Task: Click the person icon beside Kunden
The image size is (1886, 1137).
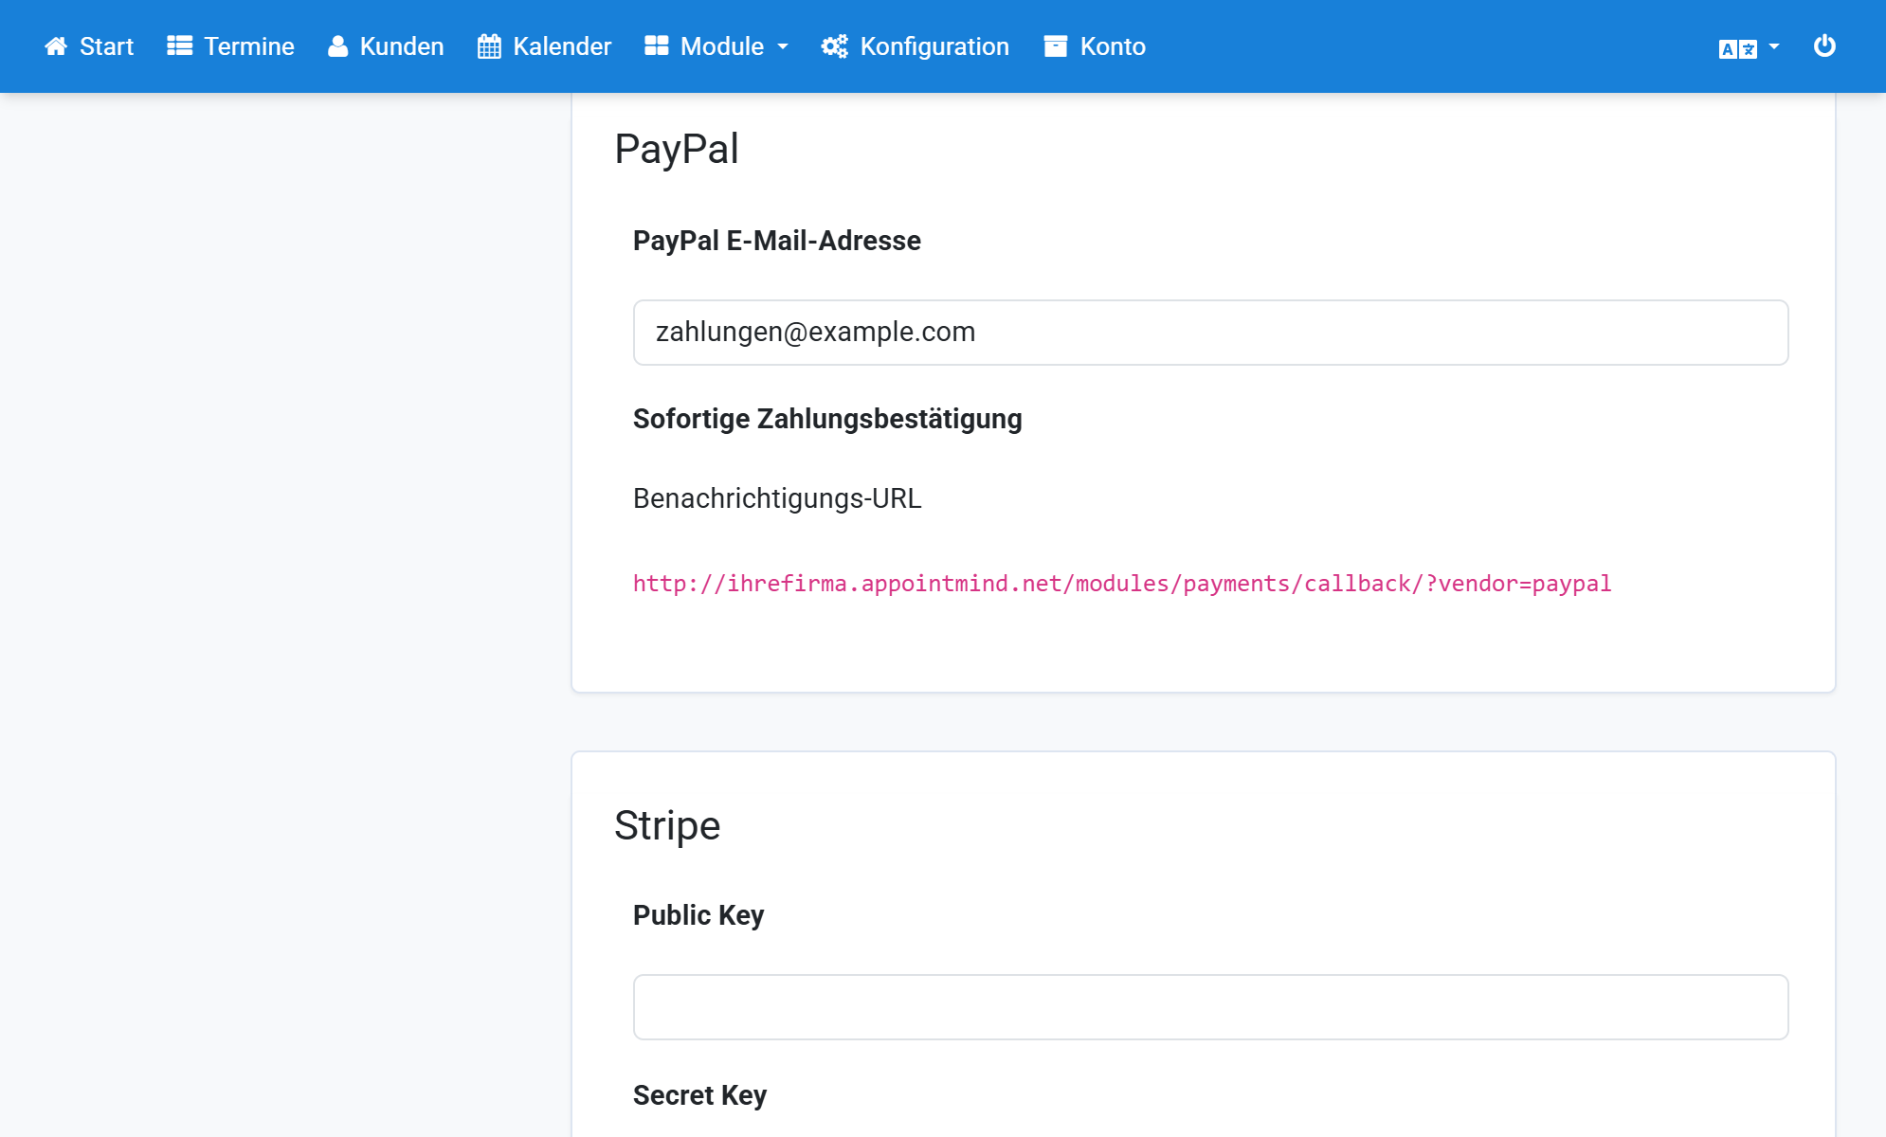Action: pyautogui.click(x=337, y=46)
